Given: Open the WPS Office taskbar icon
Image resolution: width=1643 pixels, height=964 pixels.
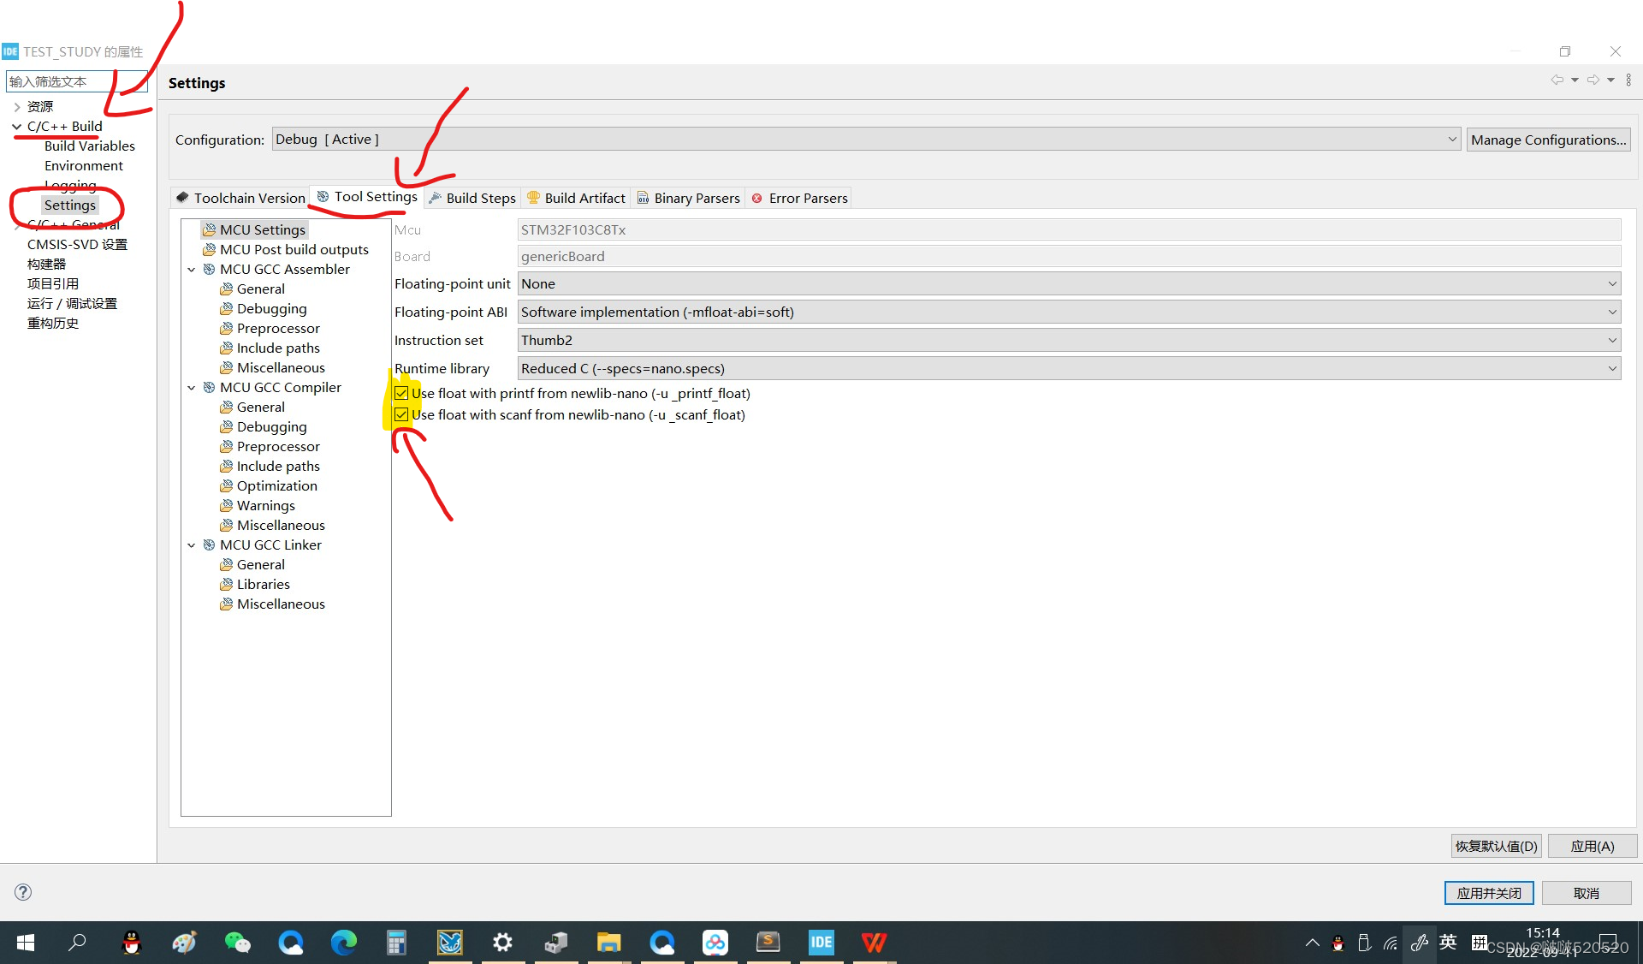Looking at the screenshot, I should coord(874,943).
